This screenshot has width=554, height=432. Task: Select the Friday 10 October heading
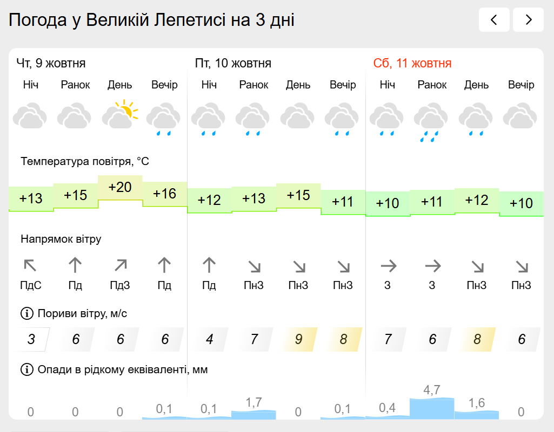point(233,64)
